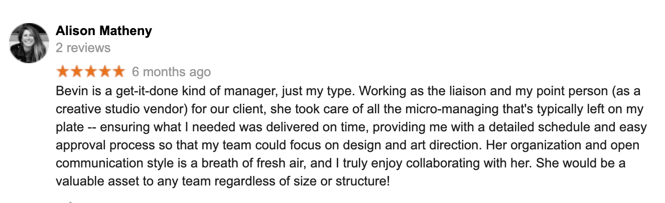
Task: Click the word "micro-managing" in the review
Action: point(445,110)
